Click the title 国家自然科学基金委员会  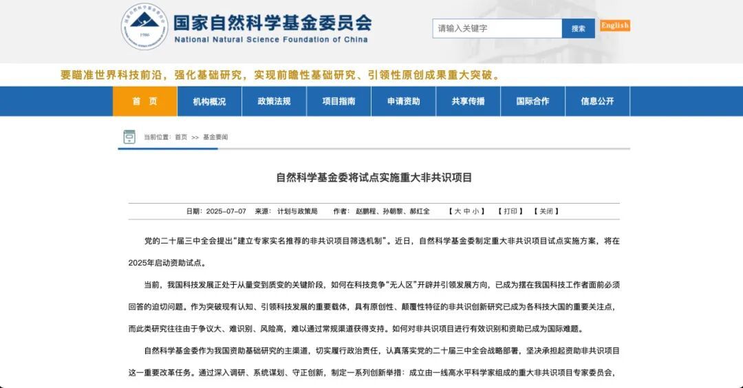(272, 23)
